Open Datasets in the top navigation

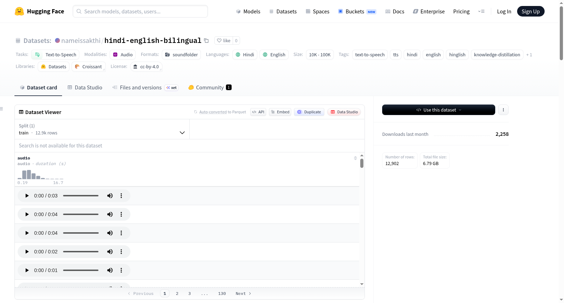pos(283,11)
